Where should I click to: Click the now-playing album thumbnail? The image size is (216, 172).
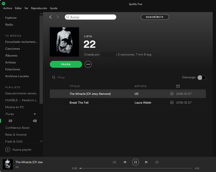8,164
